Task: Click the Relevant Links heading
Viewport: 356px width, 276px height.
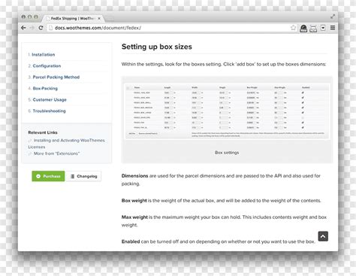Action: click(x=43, y=132)
